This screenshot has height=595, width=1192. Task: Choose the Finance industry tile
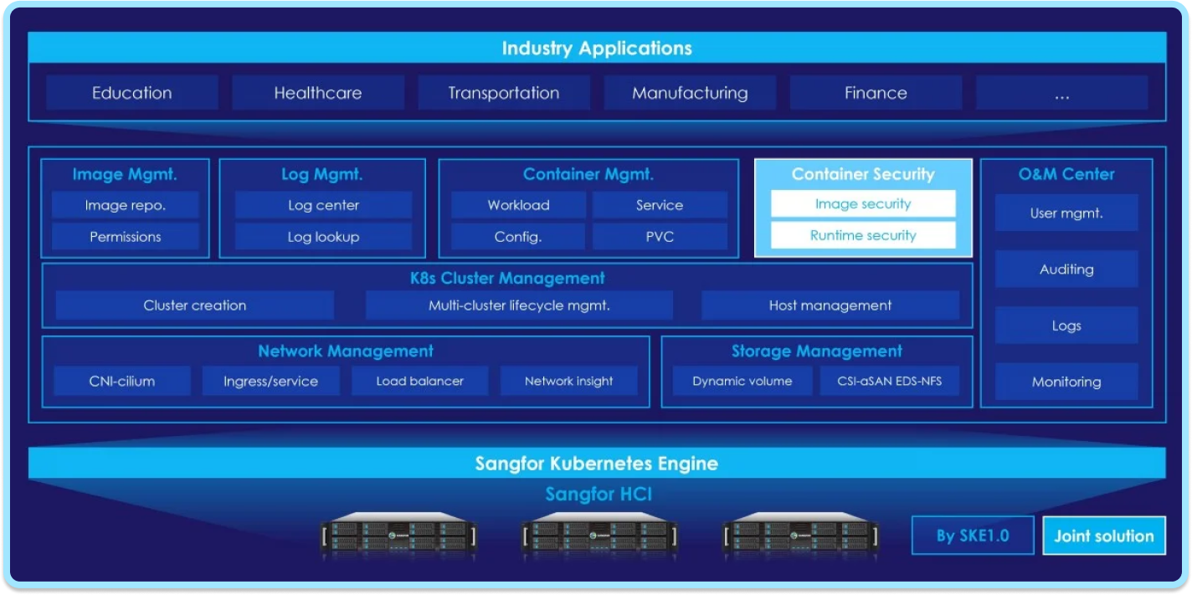coord(876,93)
